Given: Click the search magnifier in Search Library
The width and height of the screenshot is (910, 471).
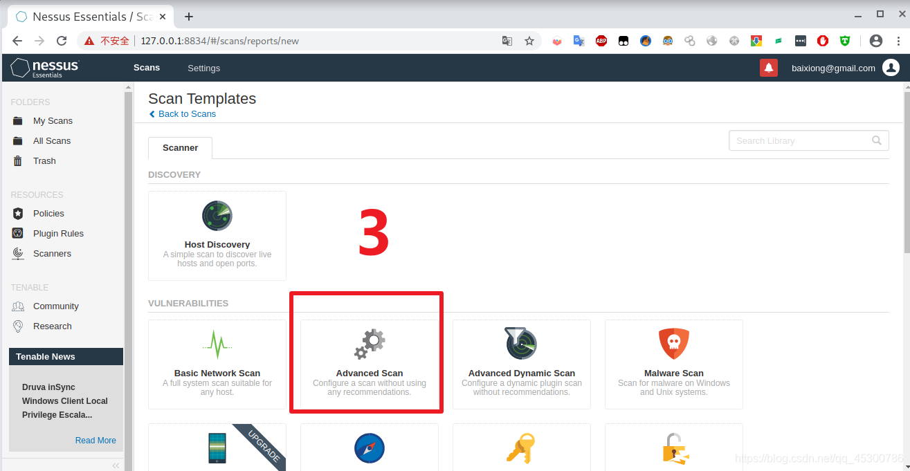Looking at the screenshot, I should tap(877, 140).
